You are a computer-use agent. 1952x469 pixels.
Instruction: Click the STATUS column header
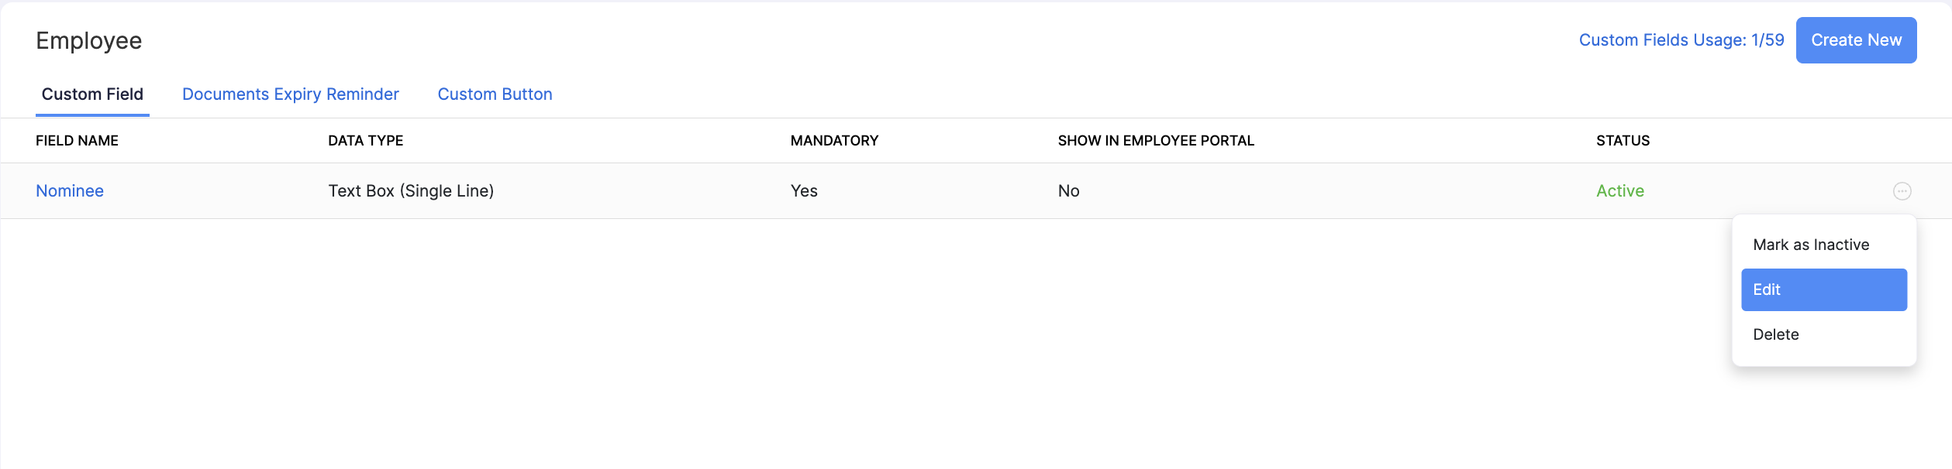point(1623,141)
